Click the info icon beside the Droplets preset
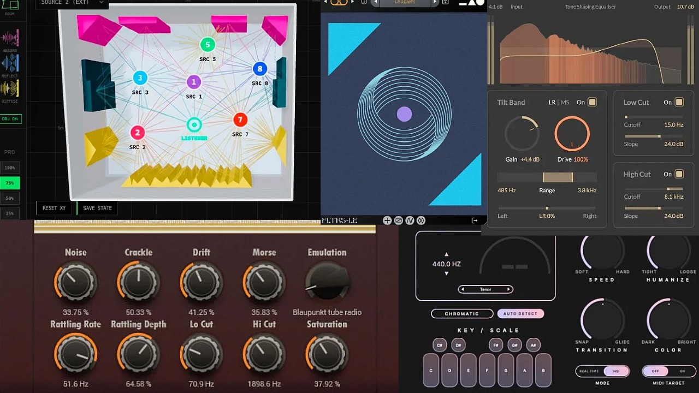The height and width of the screenshot is (393, 699). [364, 2]
